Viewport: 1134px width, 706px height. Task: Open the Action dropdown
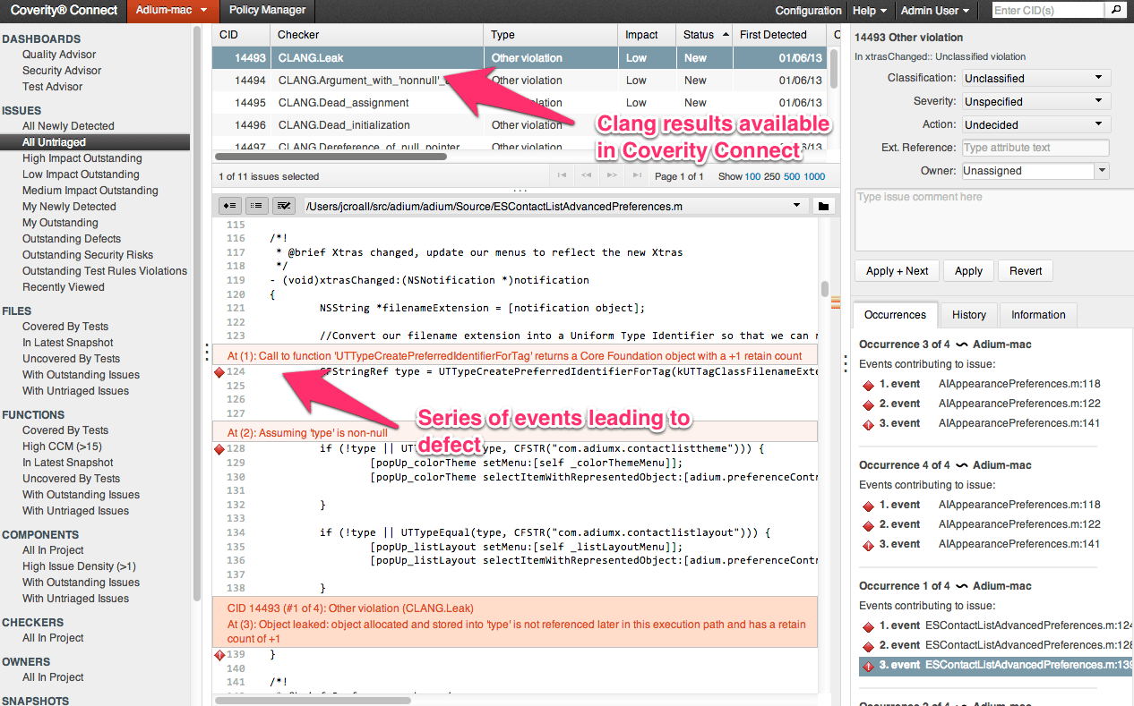[x=1036, y=125]
